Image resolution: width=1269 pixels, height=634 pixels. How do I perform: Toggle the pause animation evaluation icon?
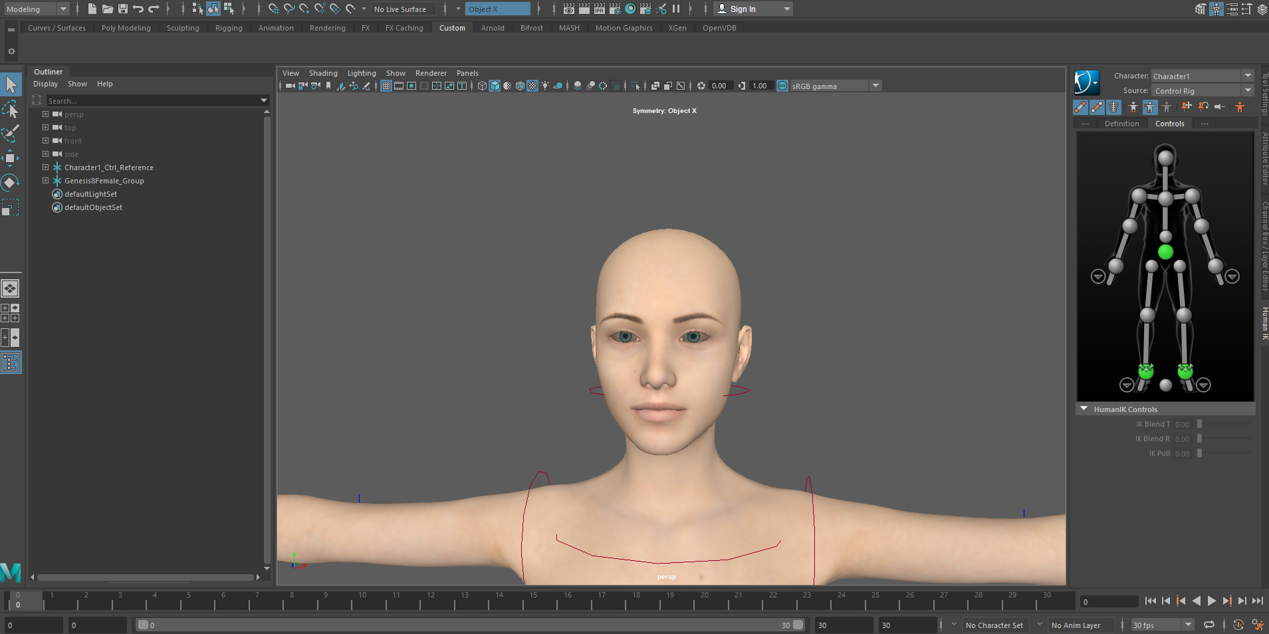pos(675,9)
